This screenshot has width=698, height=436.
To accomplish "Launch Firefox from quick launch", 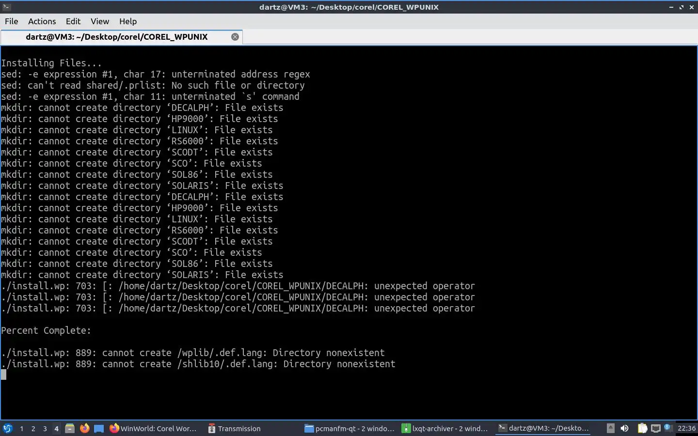I will pyautogui.click(x=85, y=428).
